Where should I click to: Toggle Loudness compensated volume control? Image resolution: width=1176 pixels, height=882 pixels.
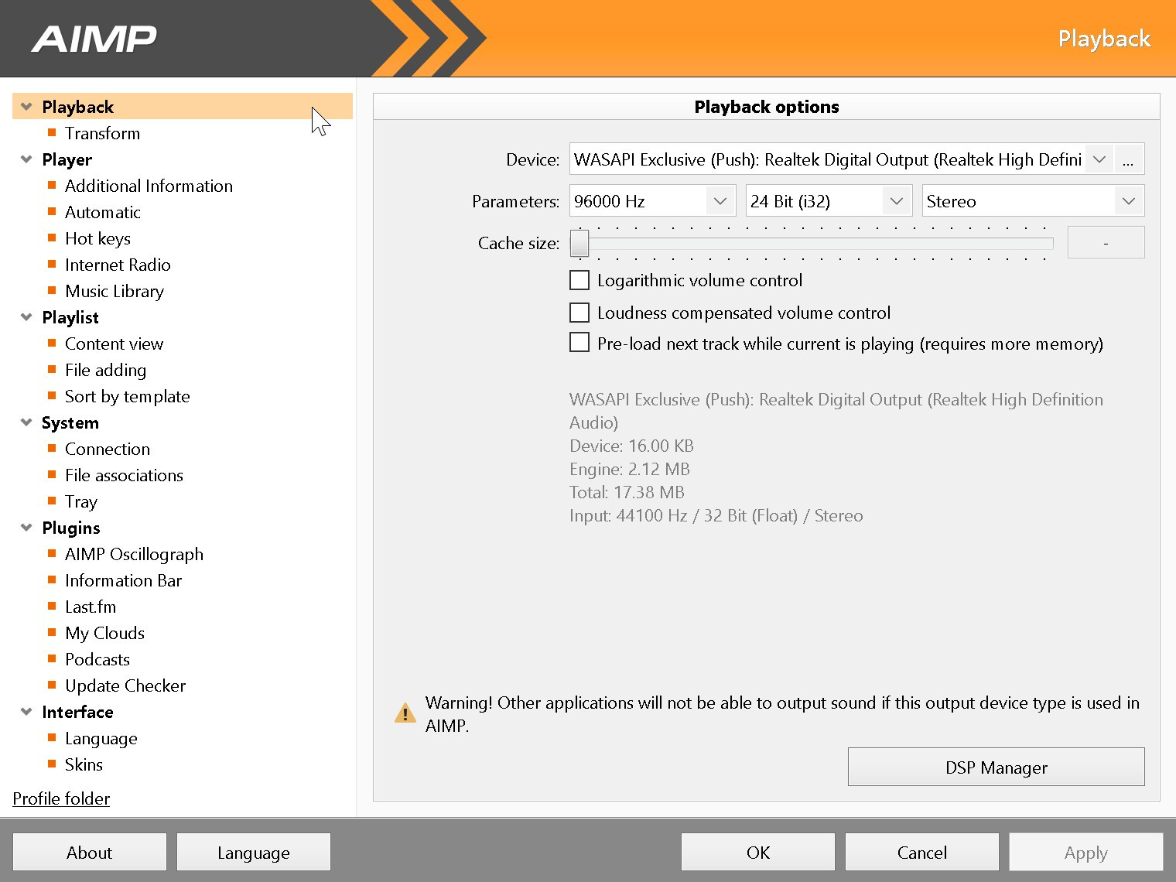579,313
